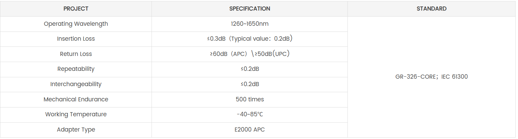The width and height of the screenshot is (518, 139).
Task: Click the -40~85°C value
Action: pos(250,114)
